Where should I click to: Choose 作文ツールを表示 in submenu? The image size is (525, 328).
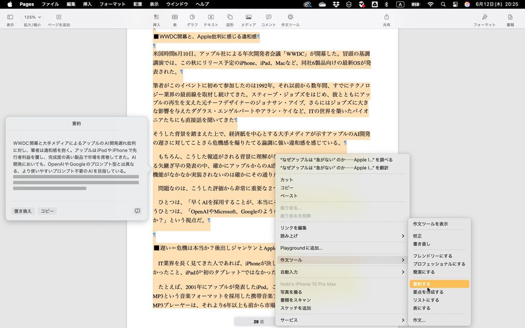[439, 224]
